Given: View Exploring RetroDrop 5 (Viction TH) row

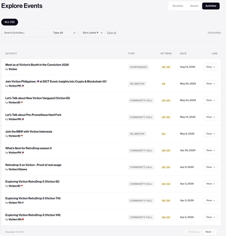Looking at the screenshot, I should (x=210, y=201).
